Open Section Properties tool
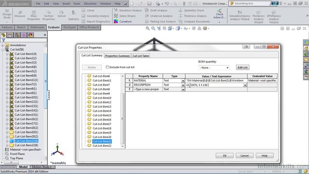This screenshot has width=309, height=174. click(49, 15)
